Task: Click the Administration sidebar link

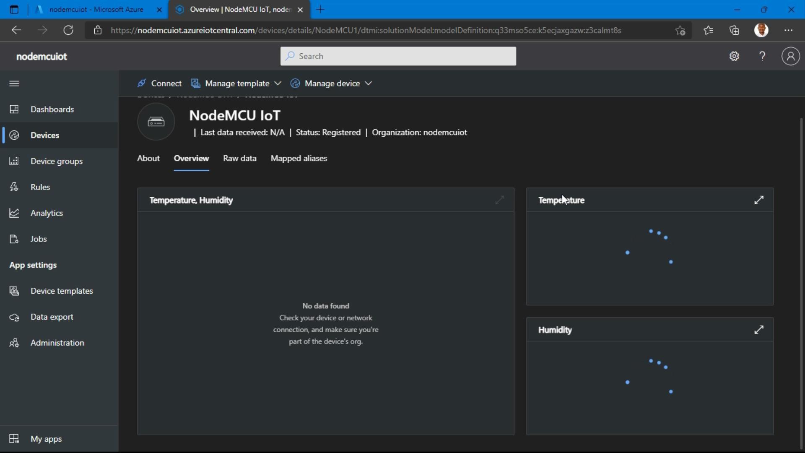Action: click(x=57, y=342)
